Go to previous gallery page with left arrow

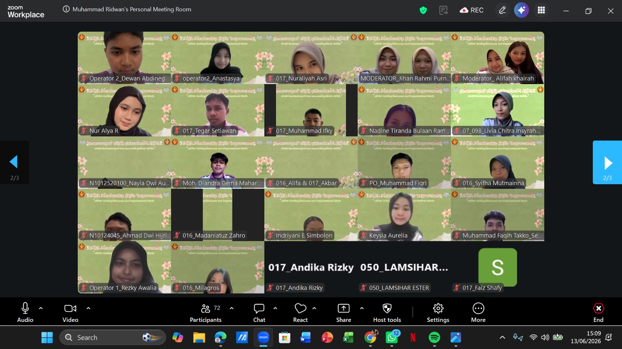click(14, 162)
